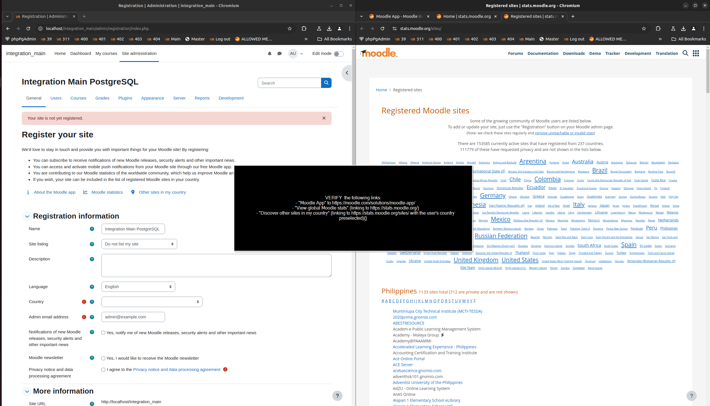Image resolution: width=710 pixels, height=406 pixels.
Task: Click the Admin email address field
Action: [x=133, y=317]
